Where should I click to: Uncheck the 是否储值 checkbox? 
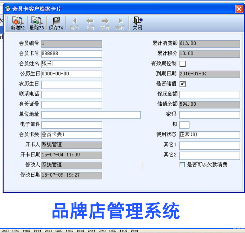coord(182,84)
